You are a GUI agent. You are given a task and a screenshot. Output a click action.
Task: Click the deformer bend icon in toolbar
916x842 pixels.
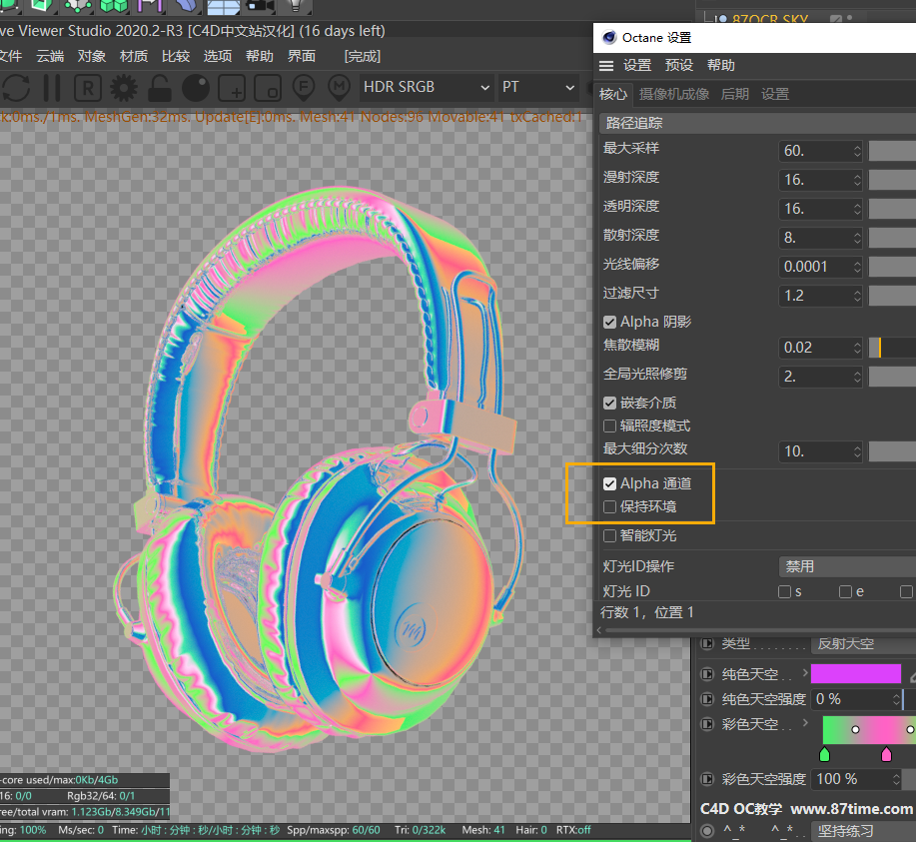(187, 6)
